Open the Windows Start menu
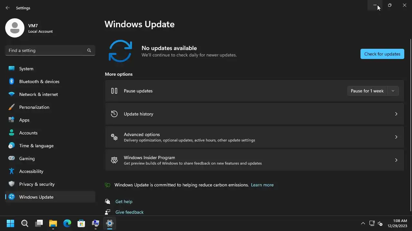Image resolution: width=412 pixels, height=231 pixels. point(11,223)
